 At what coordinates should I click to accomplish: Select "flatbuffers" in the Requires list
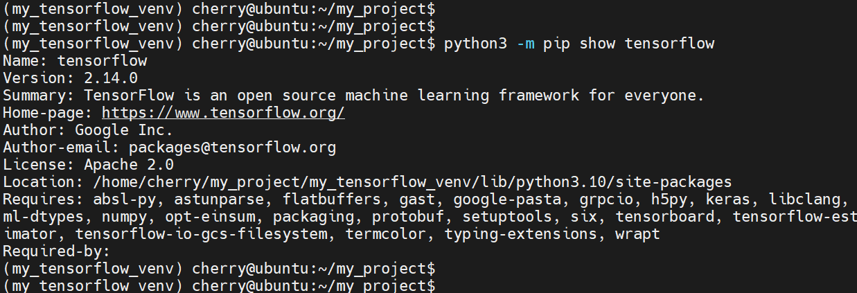[323, 200]
